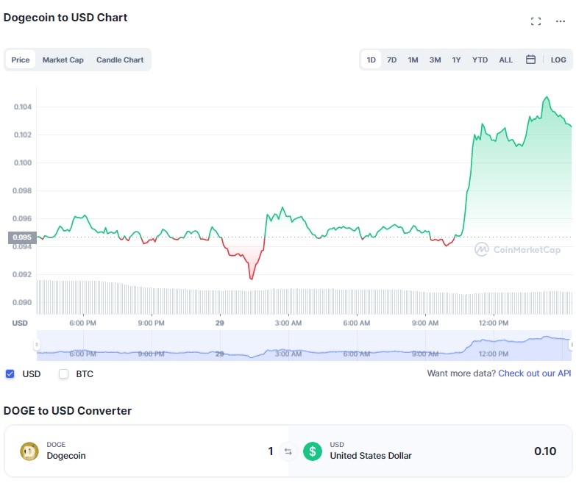Select the YTD time range
Viewport: 576px width, 483px height.
(480, 60)
